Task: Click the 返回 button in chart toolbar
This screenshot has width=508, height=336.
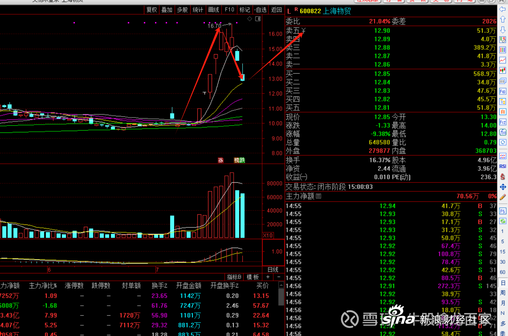Action: [x=276, y=10]
